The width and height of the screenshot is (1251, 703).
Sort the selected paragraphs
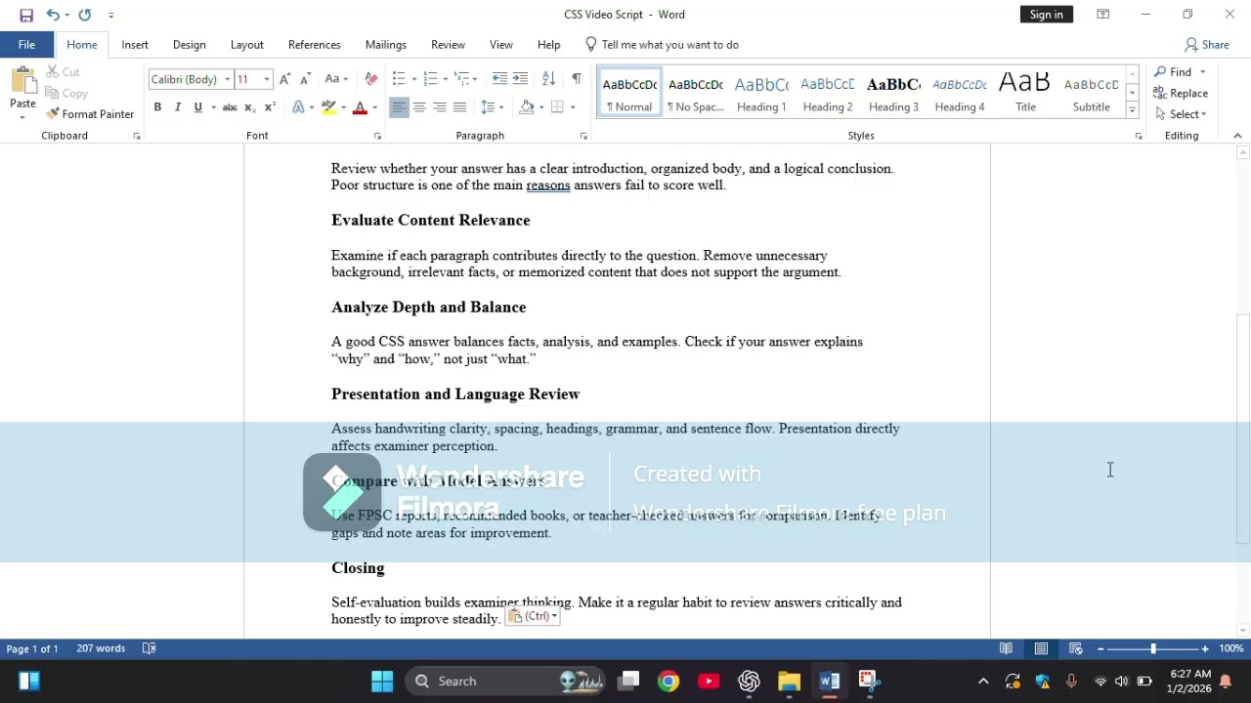point(548,79)
